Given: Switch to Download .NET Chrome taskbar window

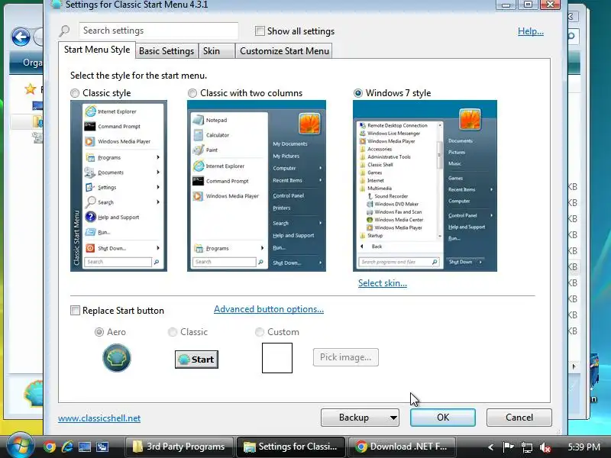Looking at the screenshot, I should [402, 447].
